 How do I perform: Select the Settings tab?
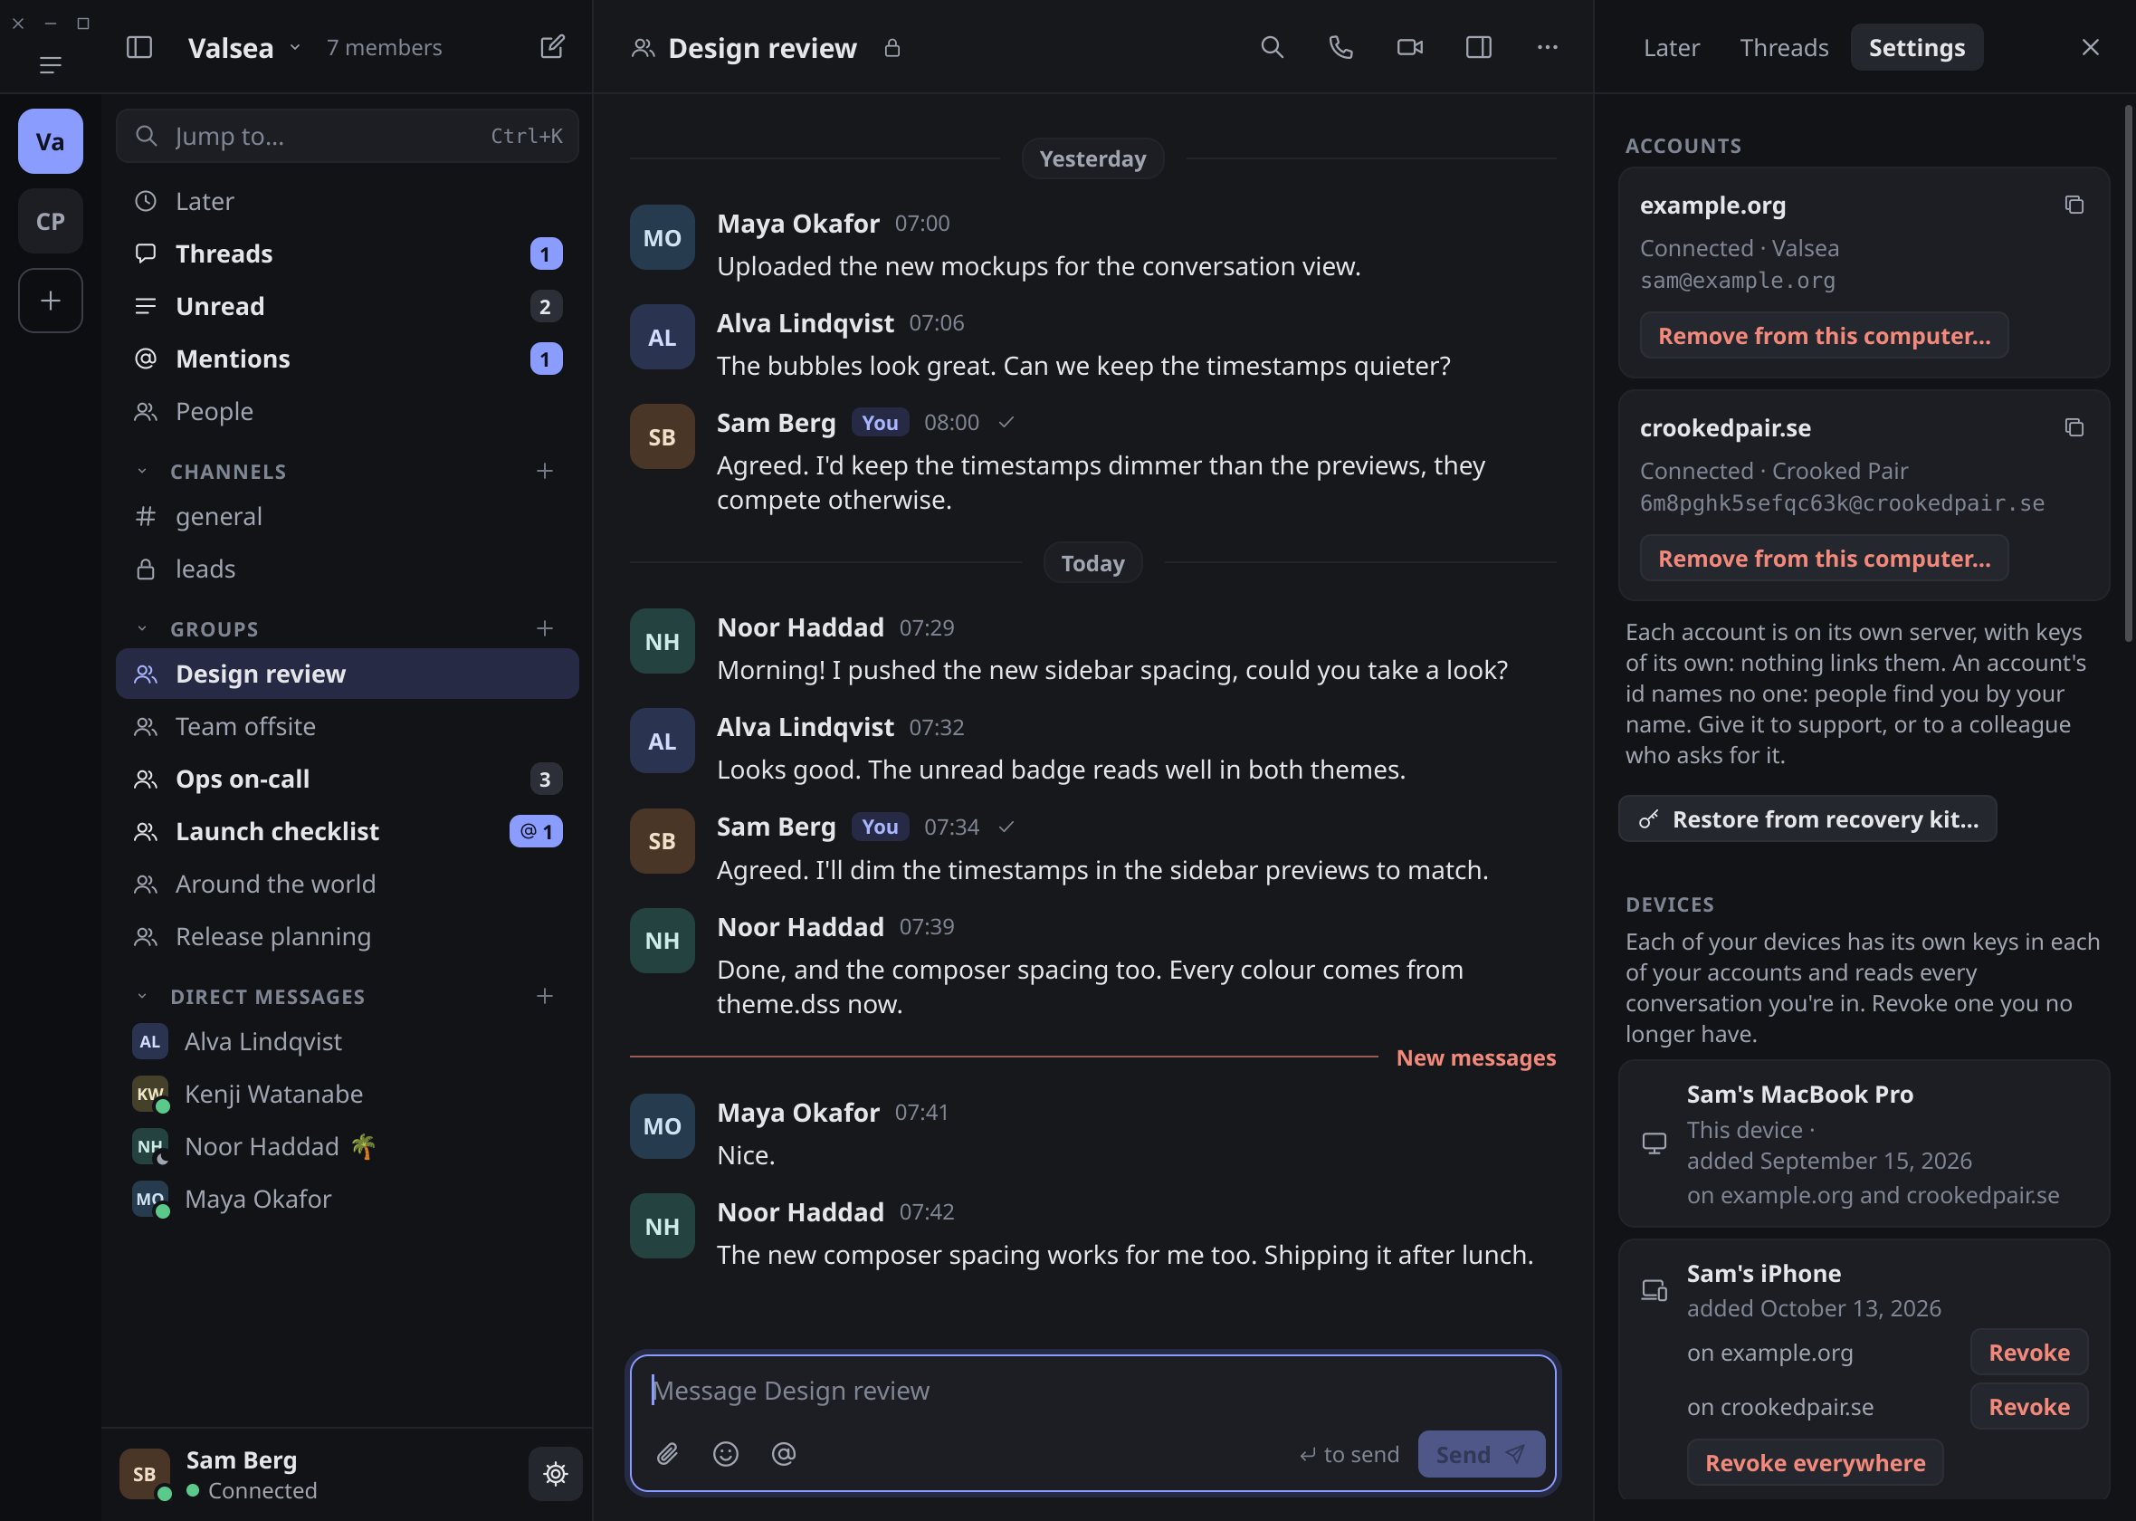pos(1916,47)
